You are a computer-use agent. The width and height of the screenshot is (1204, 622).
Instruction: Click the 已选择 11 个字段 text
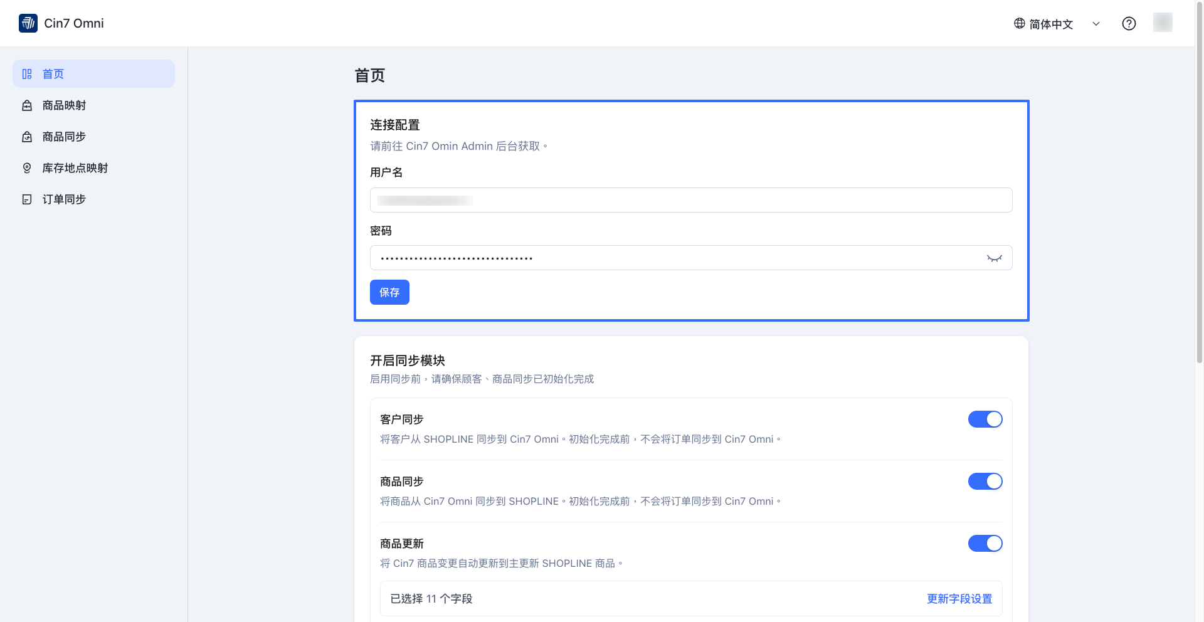431,599
